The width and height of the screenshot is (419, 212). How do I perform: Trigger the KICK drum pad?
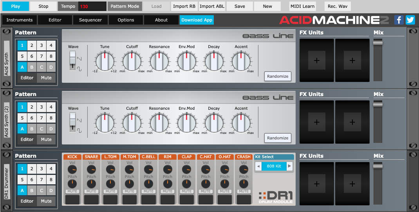point(72,199)
